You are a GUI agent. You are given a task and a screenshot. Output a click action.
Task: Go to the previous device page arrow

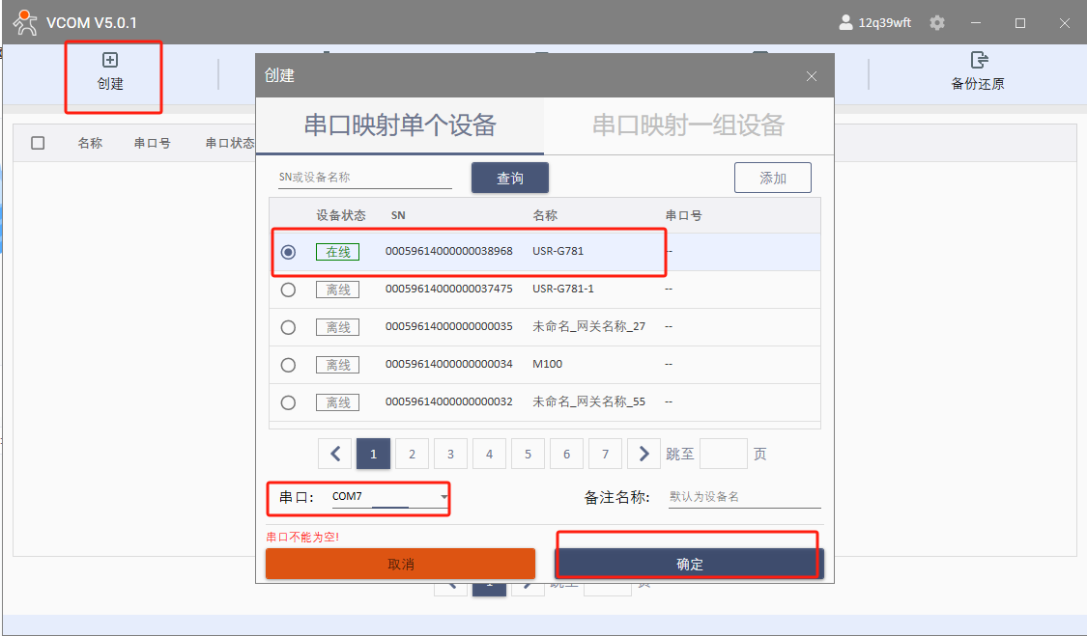coord(335,454)
